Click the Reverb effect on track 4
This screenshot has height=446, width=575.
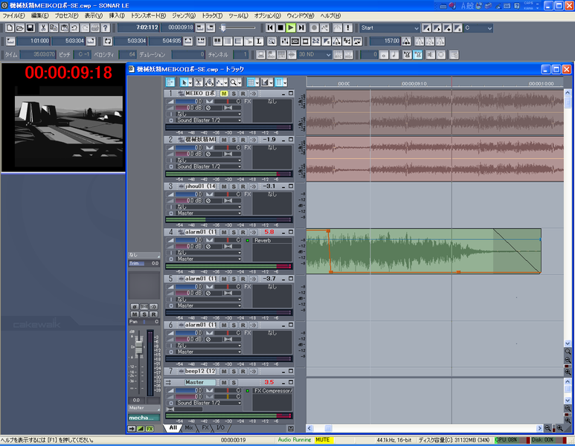263,241
